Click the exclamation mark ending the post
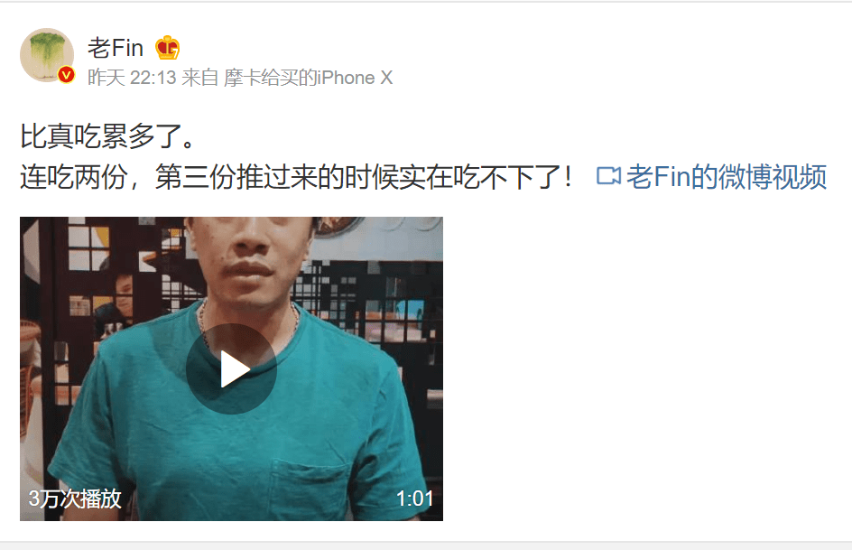 click(568, 177)
